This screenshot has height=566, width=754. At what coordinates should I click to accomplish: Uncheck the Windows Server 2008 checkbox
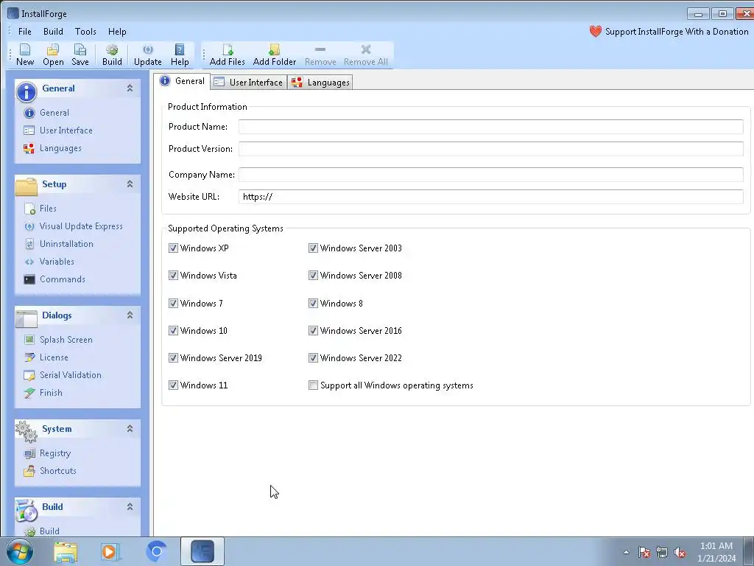[x=313, y=276]
